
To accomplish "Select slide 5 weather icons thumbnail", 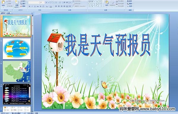I will click(x=17, y=109).
